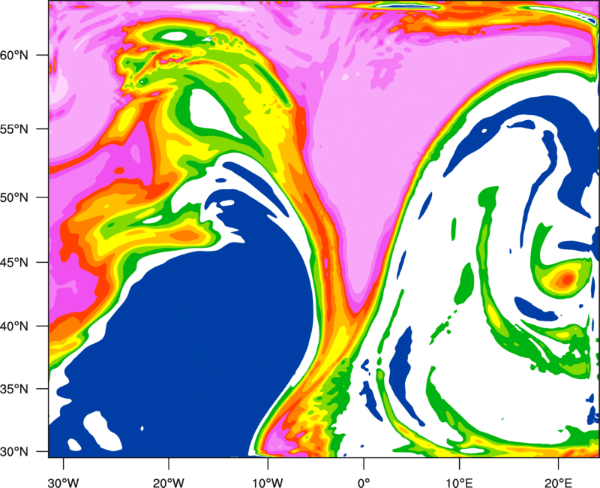This screenshot has width=600, height=488.
Task: Click the 20°W longitude label
Action: point(169,483)
